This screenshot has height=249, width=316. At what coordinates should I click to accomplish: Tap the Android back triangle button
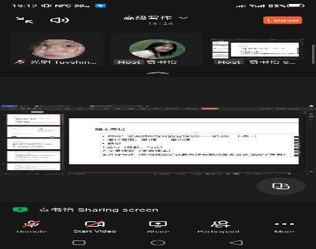tap(236, 242)
